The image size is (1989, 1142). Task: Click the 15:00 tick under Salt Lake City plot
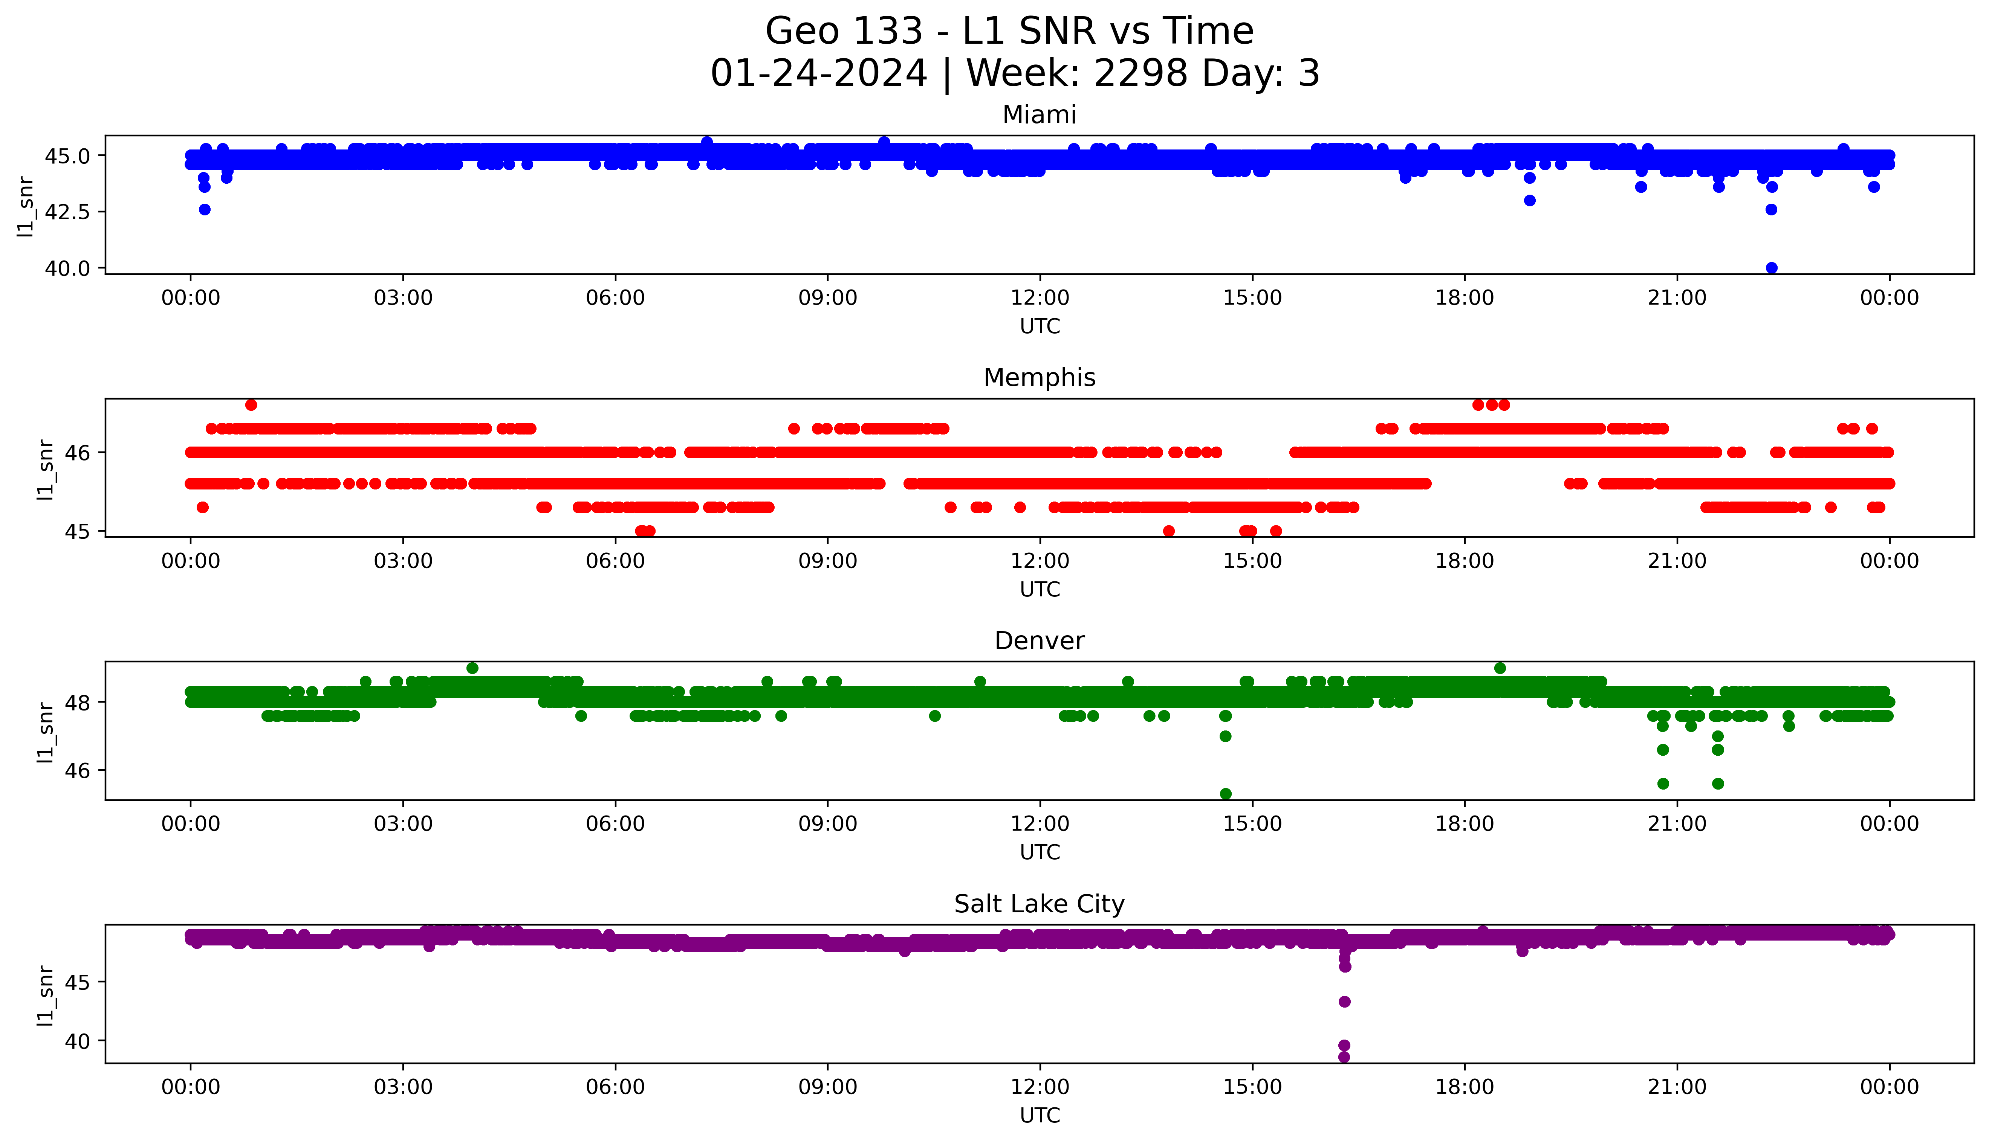(x=1252, y=1087)
